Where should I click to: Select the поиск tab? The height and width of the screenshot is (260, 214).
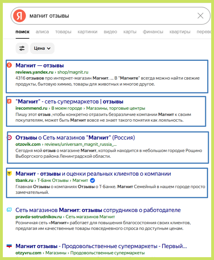[22, 32]
